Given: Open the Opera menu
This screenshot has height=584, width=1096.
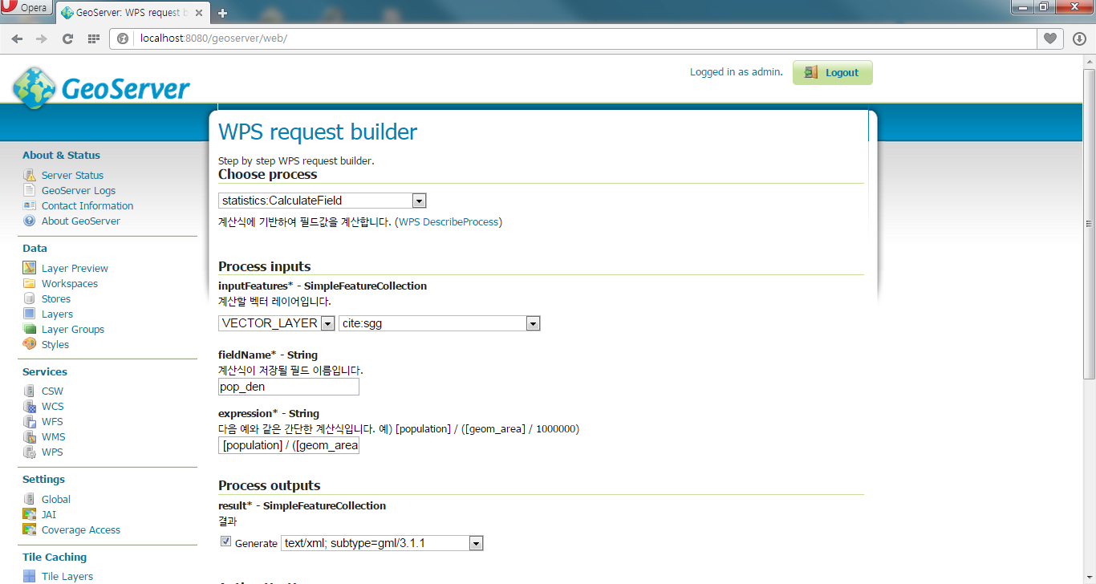Looking at the screenshot, I should 24,6.
